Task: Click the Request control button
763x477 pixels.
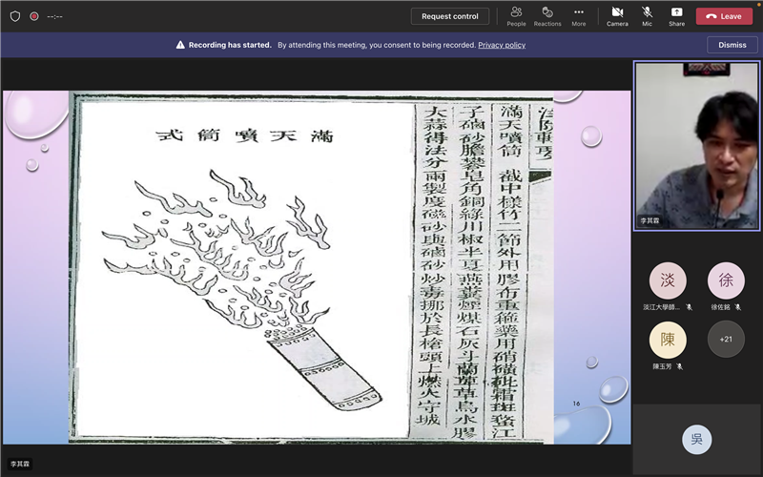Action: tap(450, 16)
